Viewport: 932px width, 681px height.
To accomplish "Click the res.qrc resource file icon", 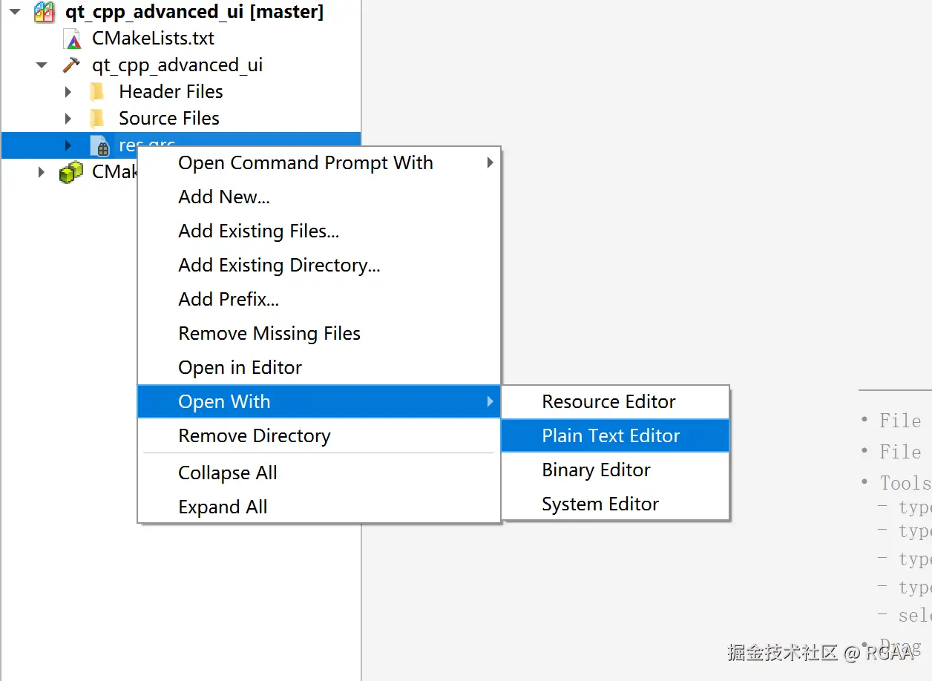I will [99, 145].
